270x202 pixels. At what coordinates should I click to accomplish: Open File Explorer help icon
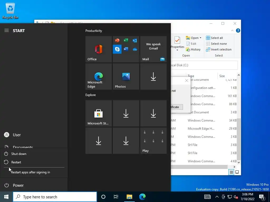[x=238, y=31]
